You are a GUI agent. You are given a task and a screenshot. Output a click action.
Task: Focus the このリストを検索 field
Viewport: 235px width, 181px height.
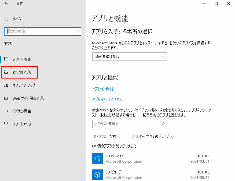(130, 124)
